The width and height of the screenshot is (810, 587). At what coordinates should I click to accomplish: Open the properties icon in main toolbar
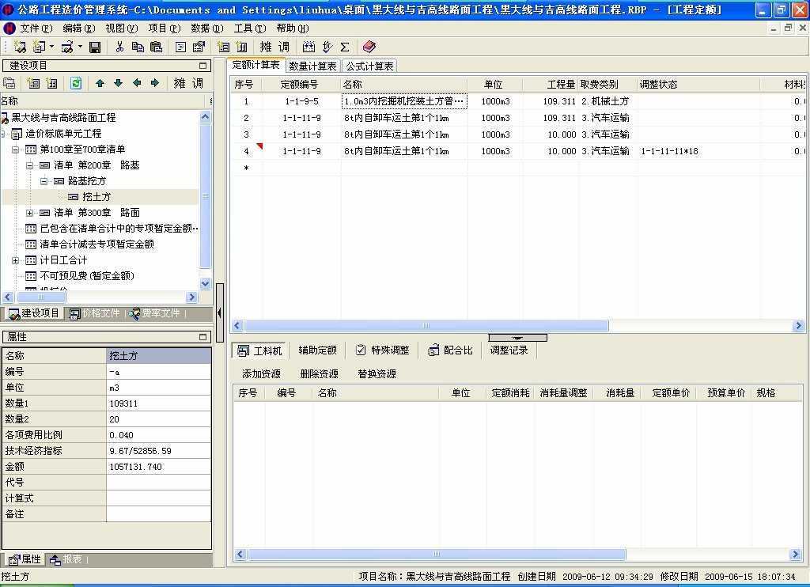pos(199,47)
